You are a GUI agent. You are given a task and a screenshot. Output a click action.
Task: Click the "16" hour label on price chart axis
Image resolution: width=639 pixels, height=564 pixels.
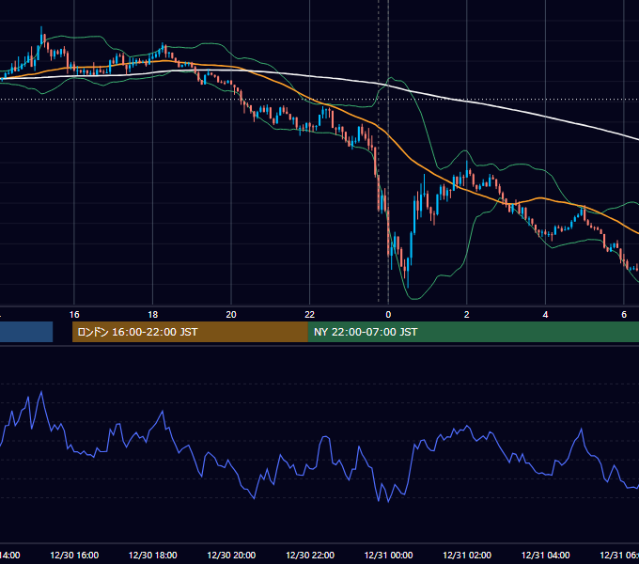pos(74,314)
